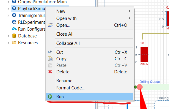Select Collapse All

click(90, 43)
